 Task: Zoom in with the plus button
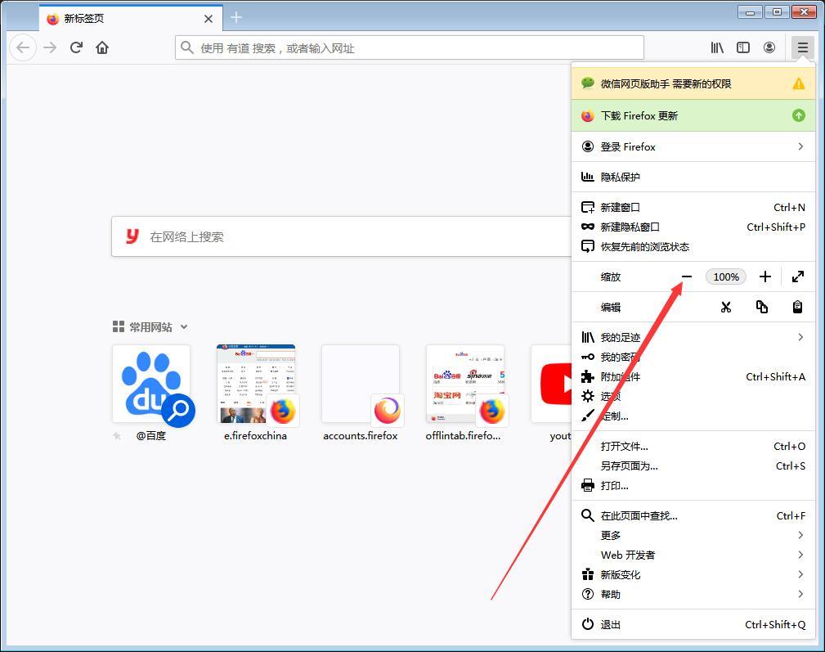[x=765, y=277]
